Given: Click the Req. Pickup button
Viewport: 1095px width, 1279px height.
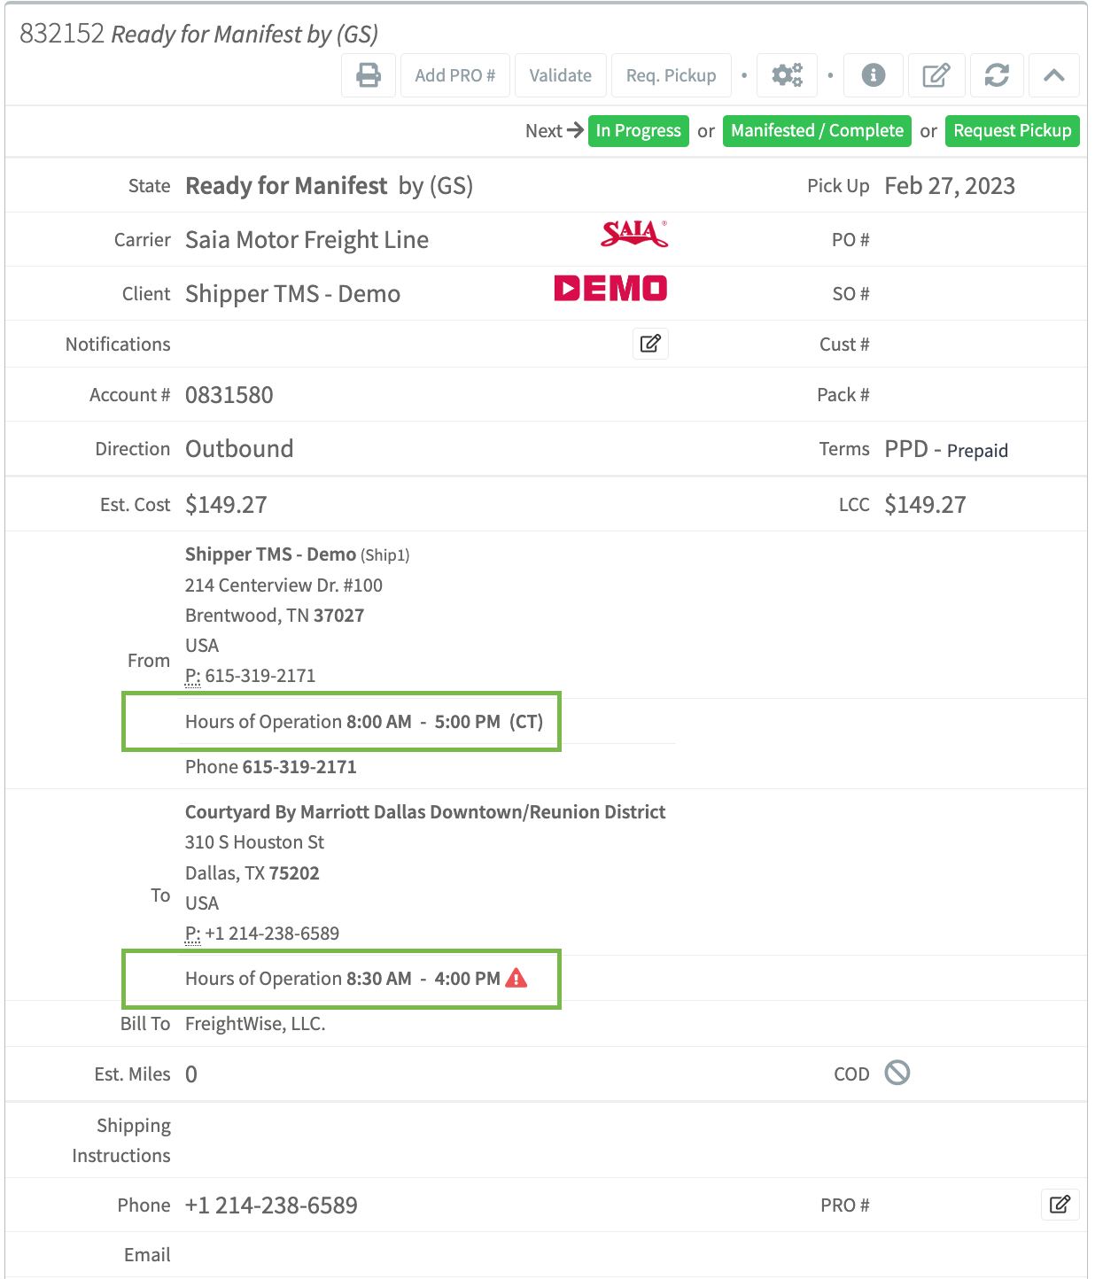Looking at the screenshot, I should coord(671,75).
